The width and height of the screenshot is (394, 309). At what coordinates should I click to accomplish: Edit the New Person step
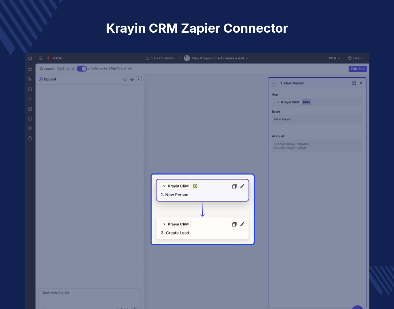pos(242,186)
